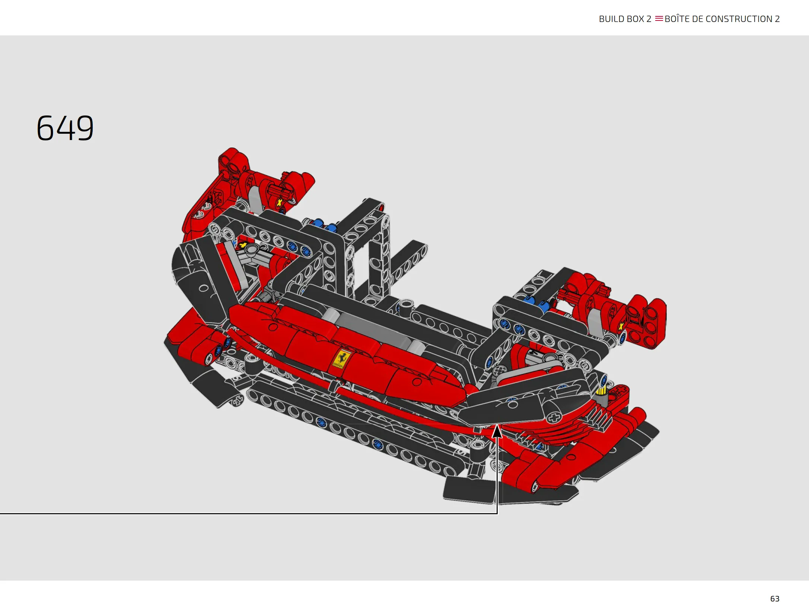Image resolution: width=809 pixels, height=616 pixels.
Task: Click the red triple-line separator in the header
Action: coord(659,19)
